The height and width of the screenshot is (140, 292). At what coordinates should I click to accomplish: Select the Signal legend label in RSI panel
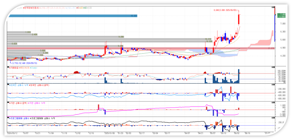tap(34, 68)
